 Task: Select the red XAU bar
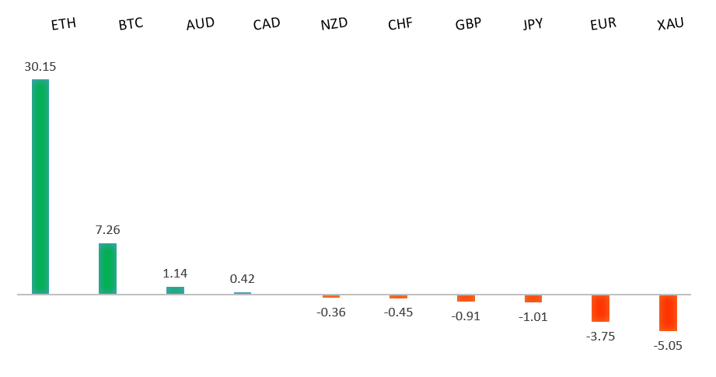tap(668, 312)
